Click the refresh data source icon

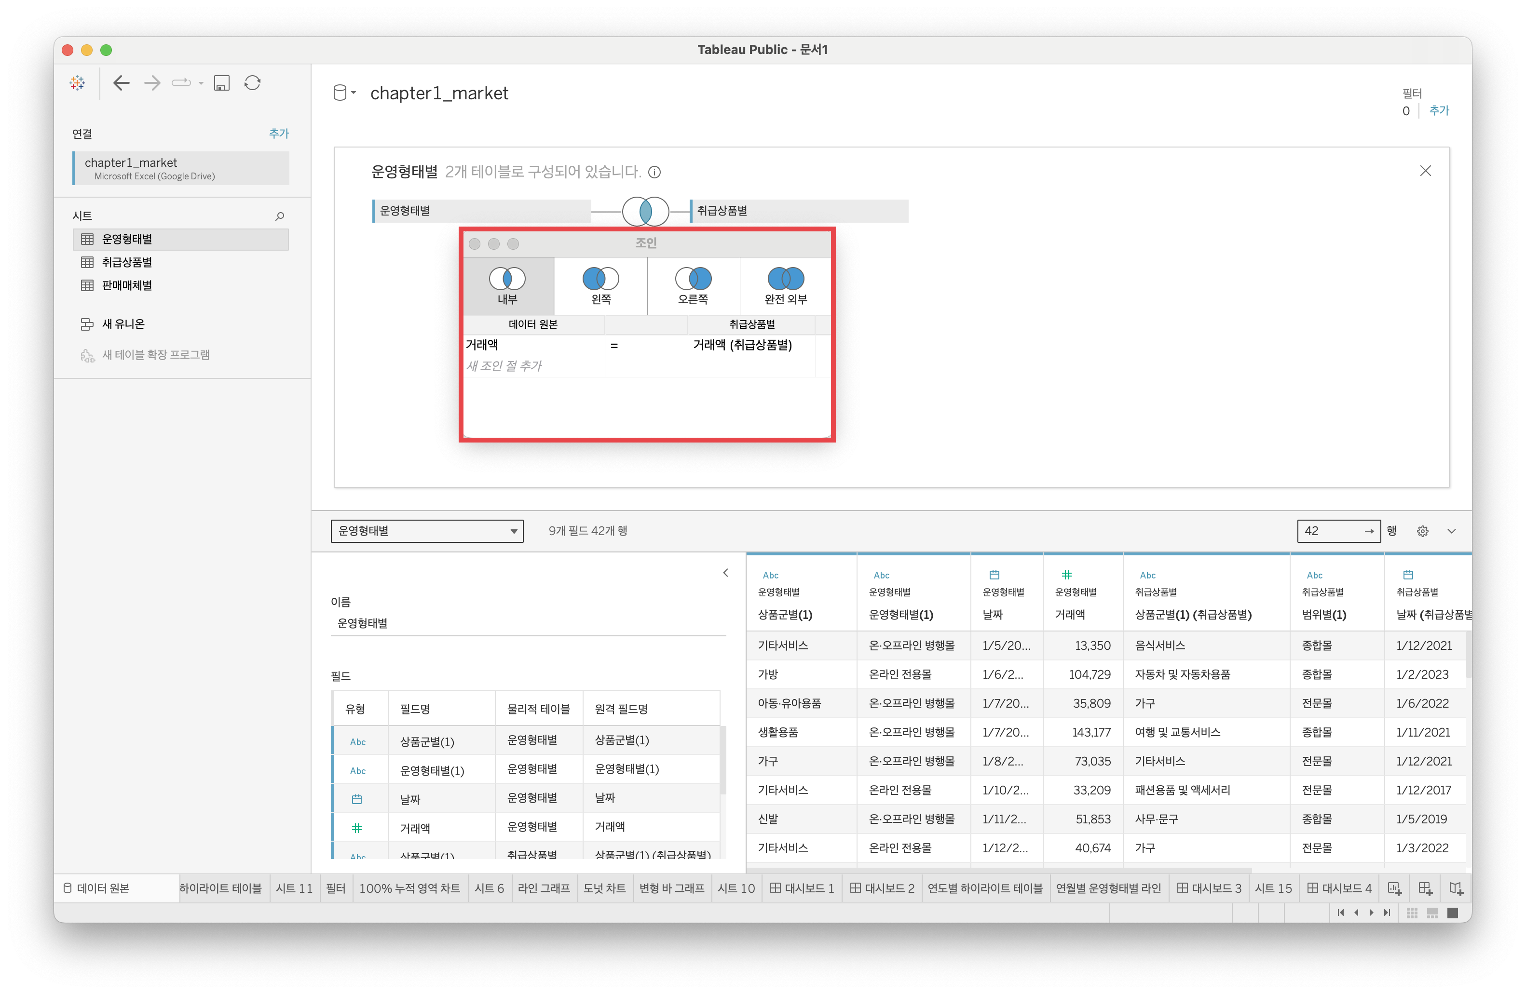tap(253, 83)
